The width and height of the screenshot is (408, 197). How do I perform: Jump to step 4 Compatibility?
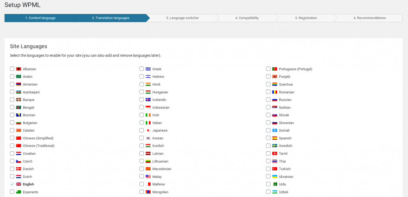(x=247, y=18)
